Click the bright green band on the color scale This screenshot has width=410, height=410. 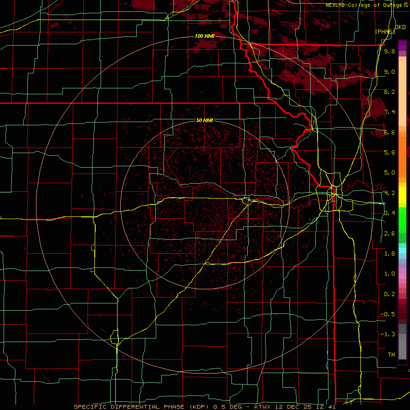click(402, 220)
